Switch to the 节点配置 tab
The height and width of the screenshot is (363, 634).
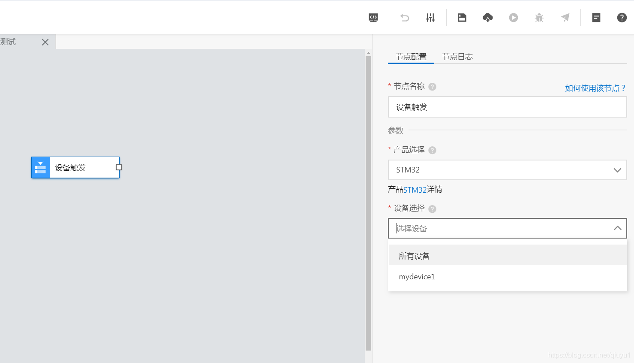[411, 57]
